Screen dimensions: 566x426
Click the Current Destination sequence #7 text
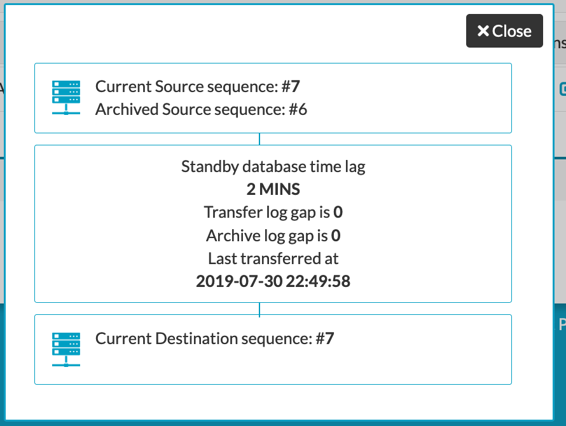click(x=214, y=338)
